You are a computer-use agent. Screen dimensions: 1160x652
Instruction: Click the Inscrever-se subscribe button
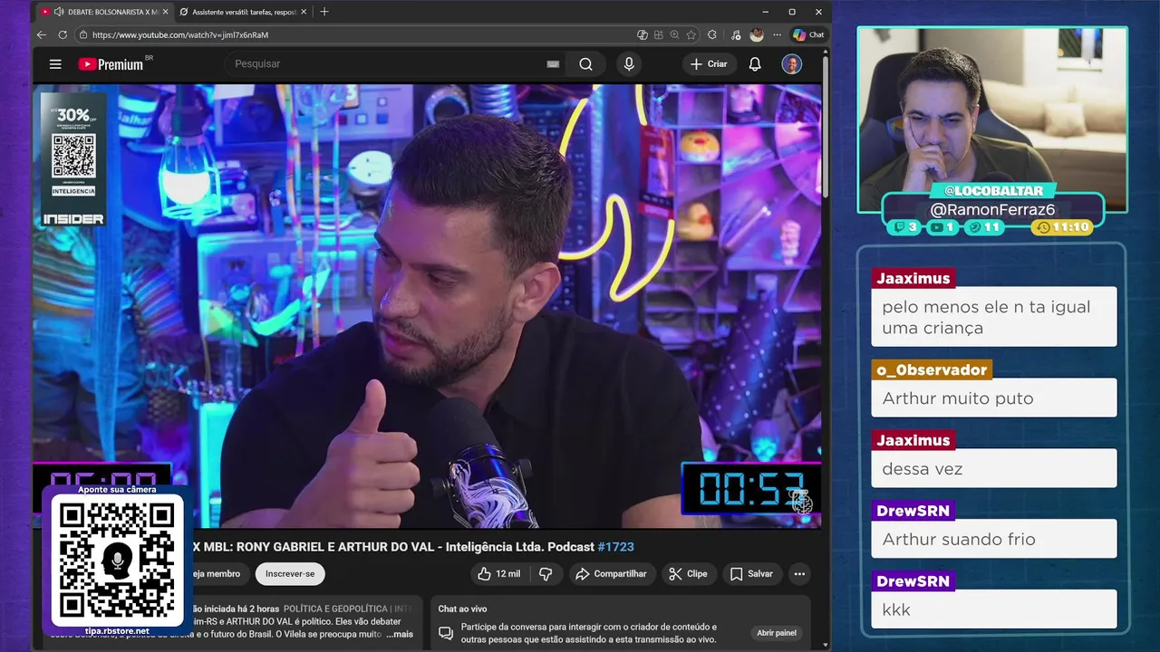pyautogui.click(x=290, y=574)
